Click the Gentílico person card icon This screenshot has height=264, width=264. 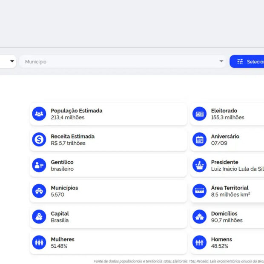(x=39, y=165)
